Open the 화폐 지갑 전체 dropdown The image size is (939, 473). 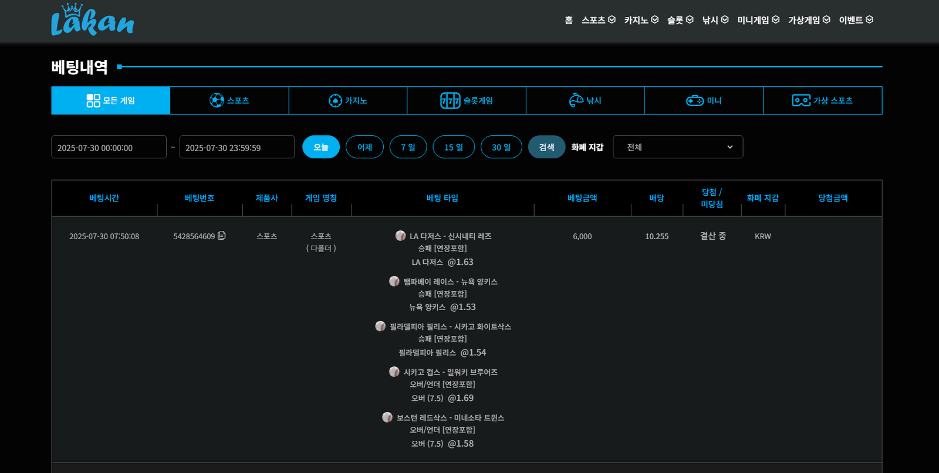point(677,147)
